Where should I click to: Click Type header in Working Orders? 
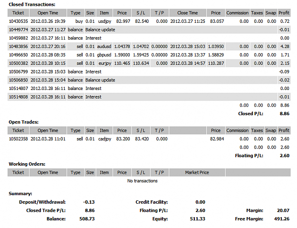(76, 172)
